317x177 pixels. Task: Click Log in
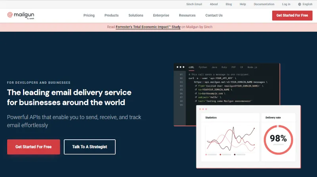click(x=286, y=4)
